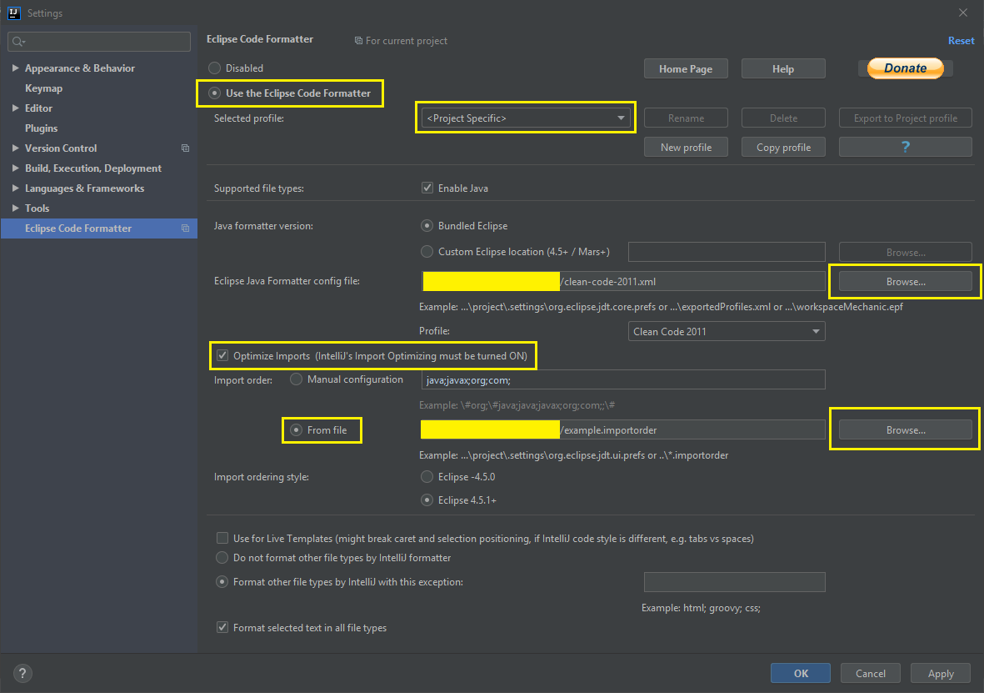This screenshot has width=984, height=693.
Task: Open the Keymap settings page
Action: (43, 88)
